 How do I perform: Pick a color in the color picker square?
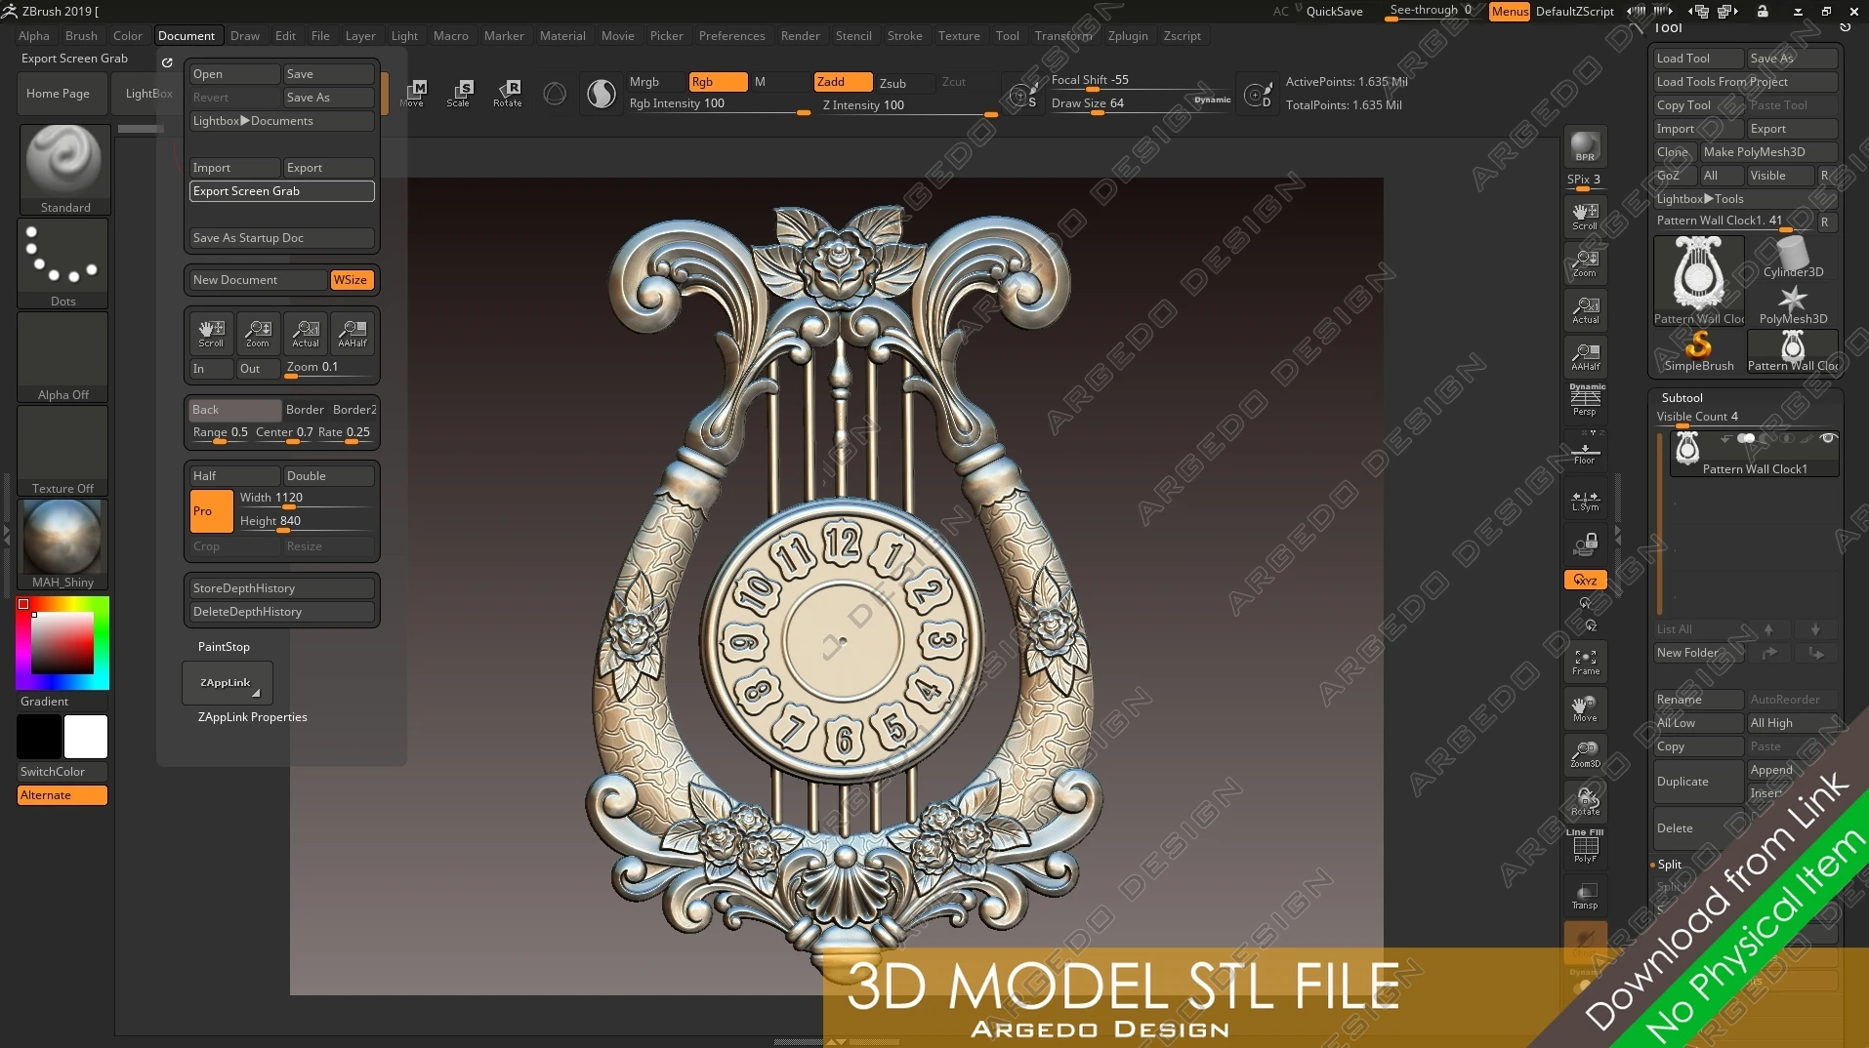point(62,643)
